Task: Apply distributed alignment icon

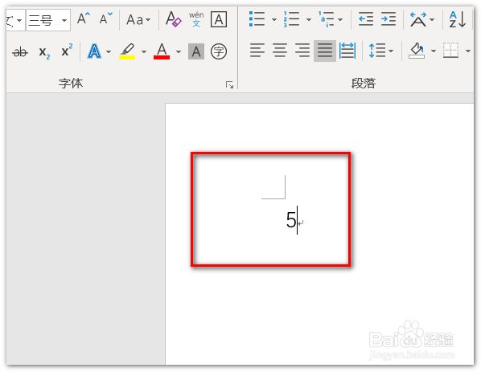Action: pyautogui.click(x=347, y=51)
